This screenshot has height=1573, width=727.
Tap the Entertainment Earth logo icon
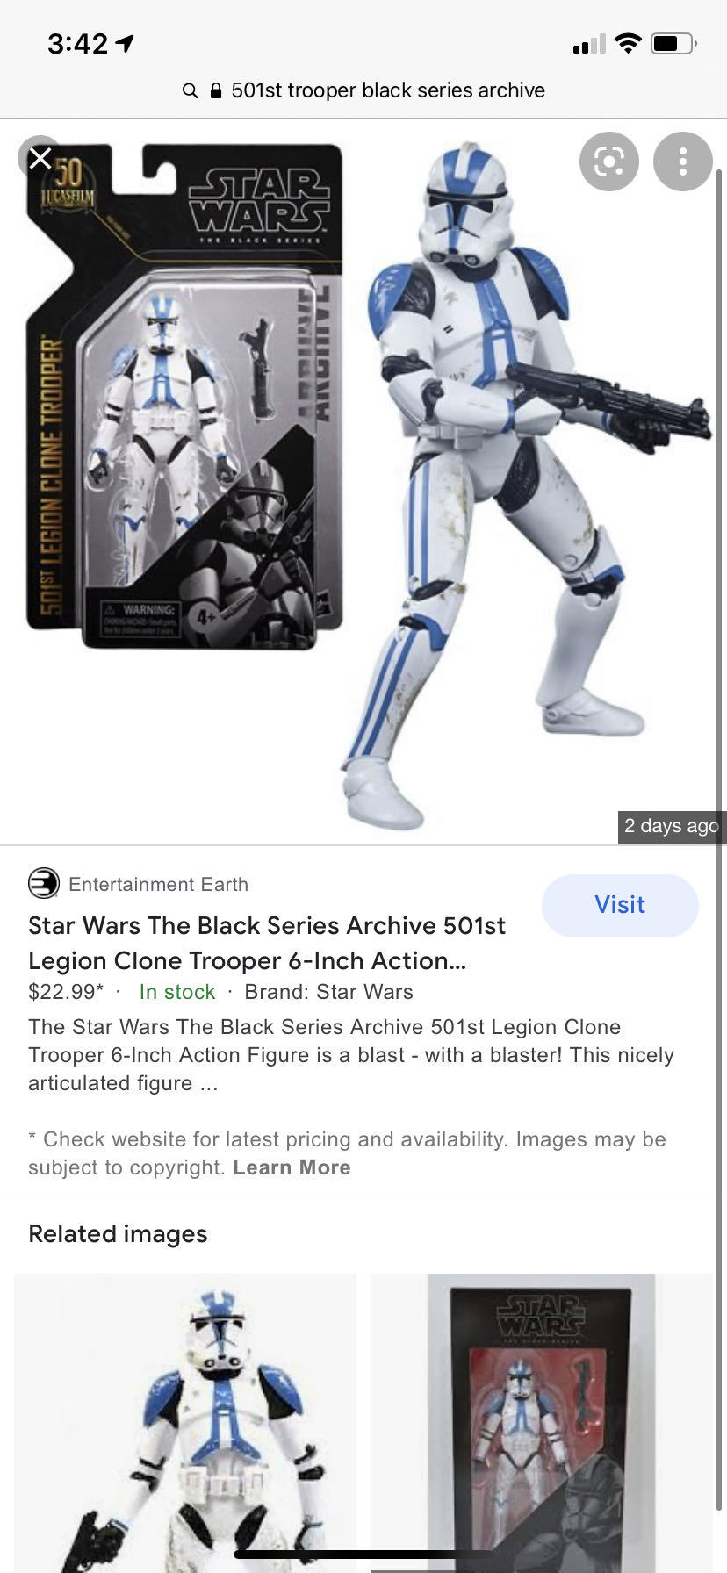click(43, 883)
